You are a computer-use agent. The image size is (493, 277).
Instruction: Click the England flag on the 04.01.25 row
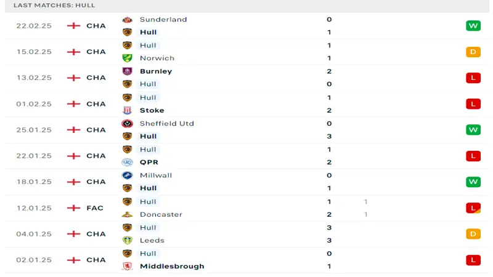73,234
